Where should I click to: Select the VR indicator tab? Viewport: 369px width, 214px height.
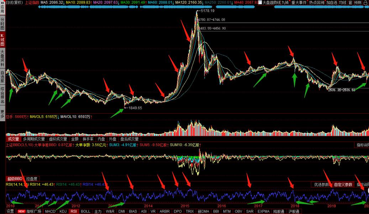pos(153,212)
